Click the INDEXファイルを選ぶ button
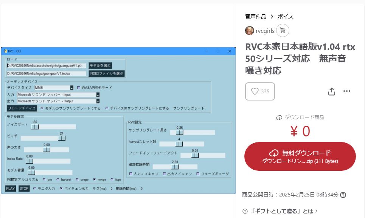This screenshot has width=365, height=218. (x=106, y=73)
